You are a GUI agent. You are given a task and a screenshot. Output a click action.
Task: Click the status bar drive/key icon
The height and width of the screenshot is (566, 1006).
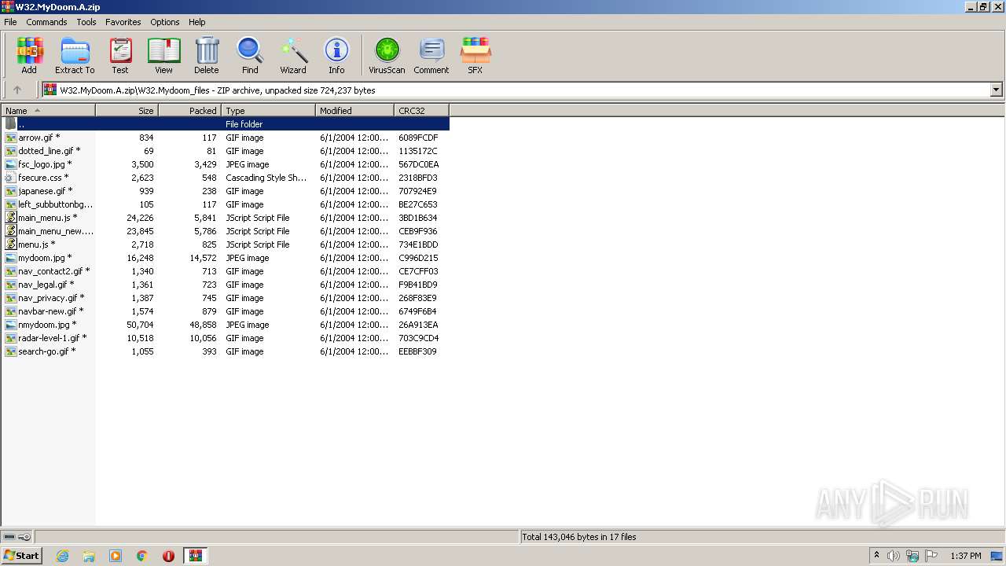click(x=17, y=537)
